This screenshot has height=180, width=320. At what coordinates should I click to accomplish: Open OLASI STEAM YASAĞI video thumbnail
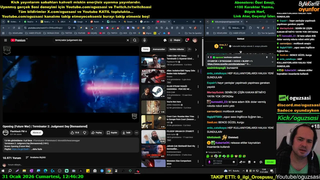click(153, 92)
